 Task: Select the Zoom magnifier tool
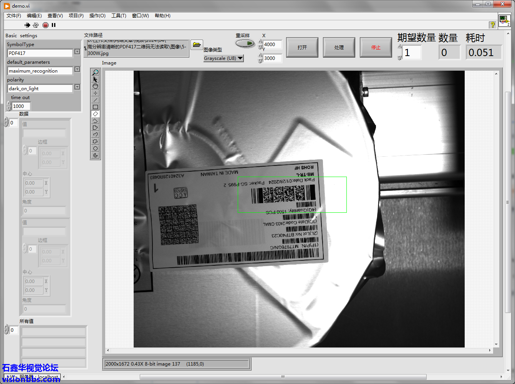click(95, 72)
